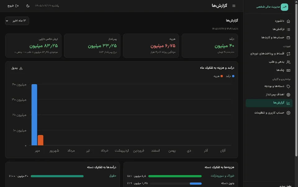Click the دسته‌ها و بودجه tag icon
Image resolution: width=298 pixels, height=187 pixels.
[x=288, y=86]
